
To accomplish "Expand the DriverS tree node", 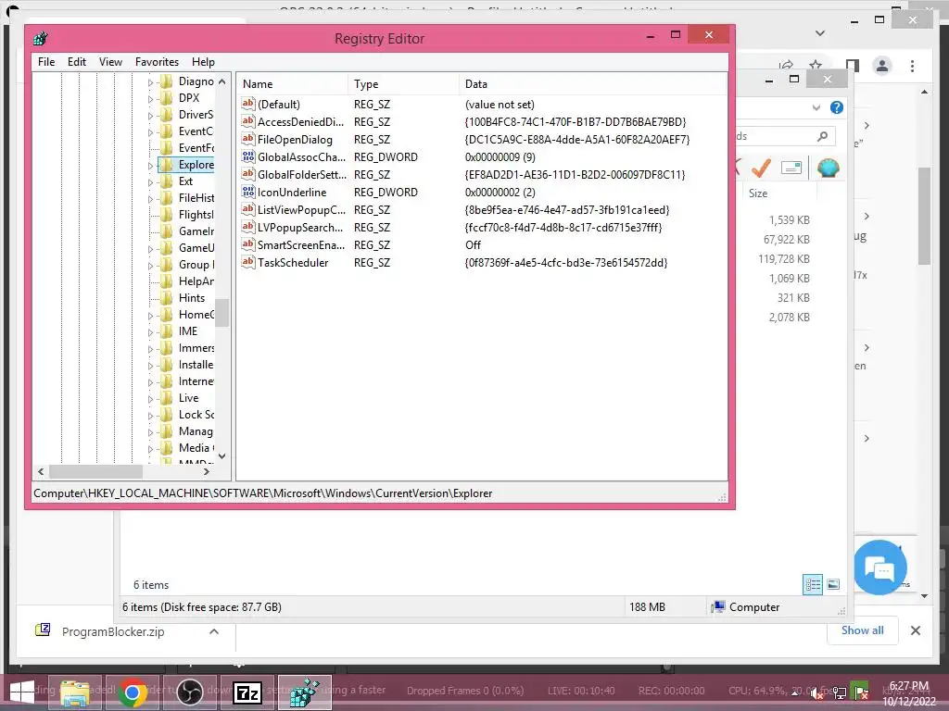I will 151,115.
